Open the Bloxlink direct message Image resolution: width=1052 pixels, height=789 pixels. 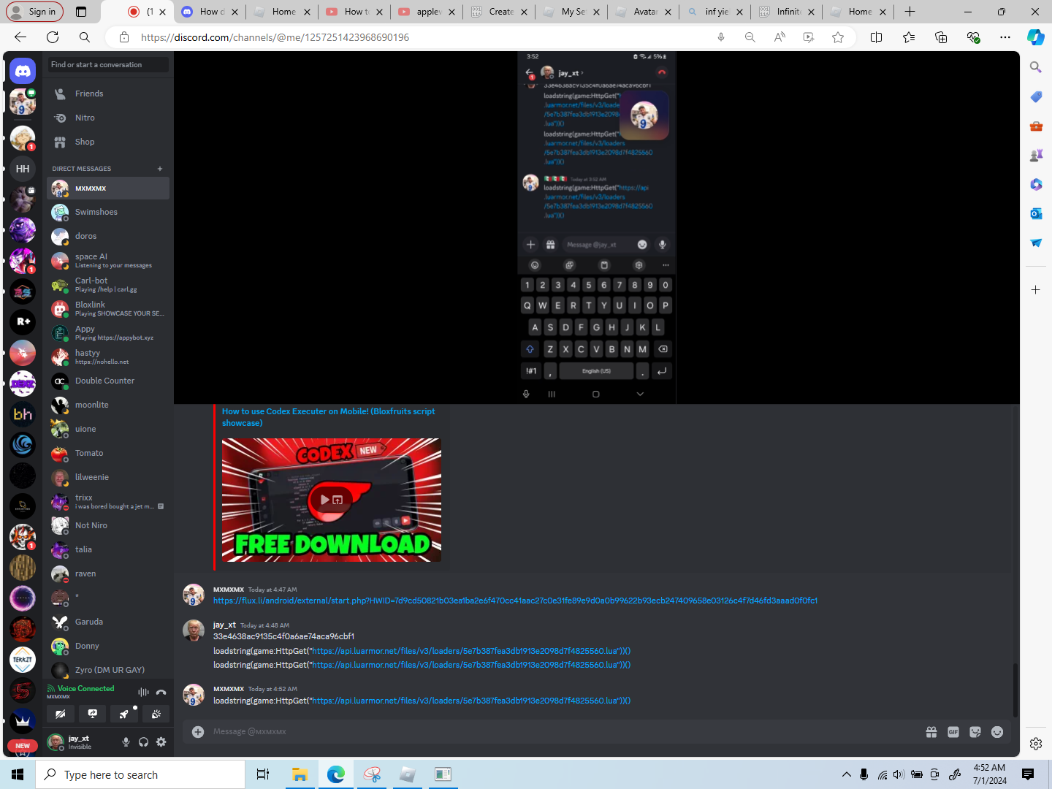tap(108, 308)
